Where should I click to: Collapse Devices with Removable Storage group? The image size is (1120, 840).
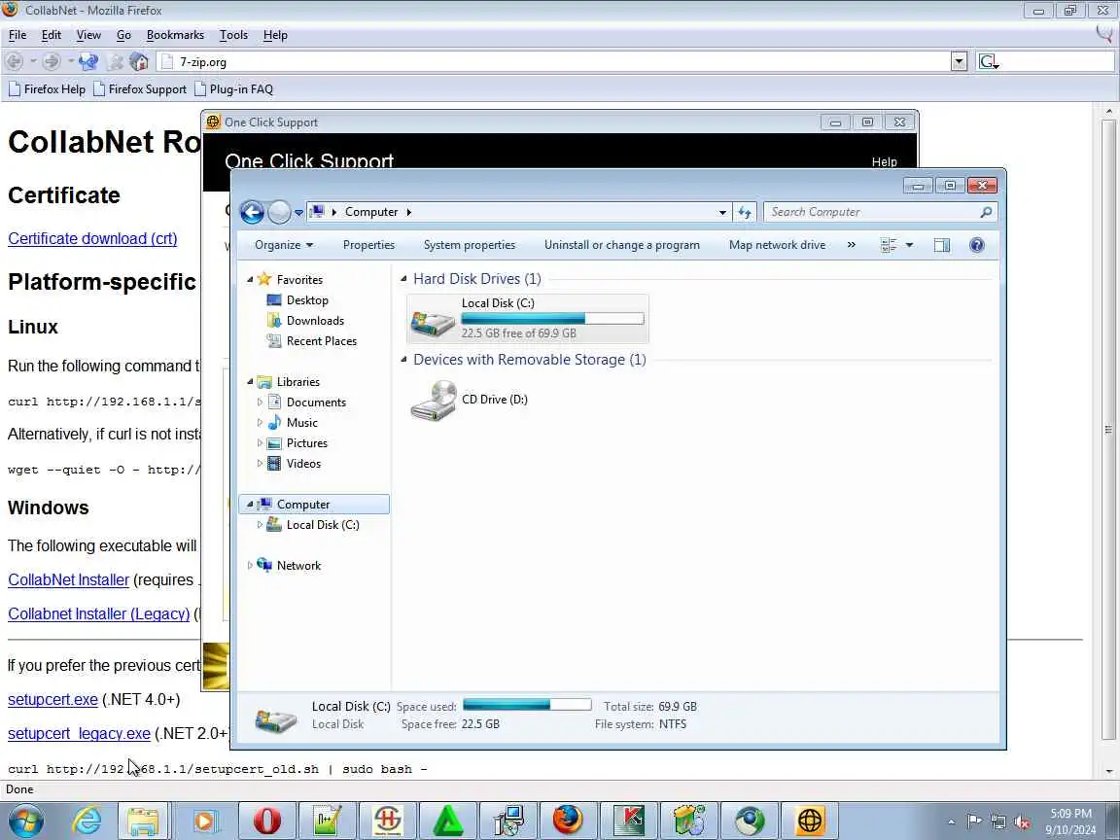tap(403, 360)
